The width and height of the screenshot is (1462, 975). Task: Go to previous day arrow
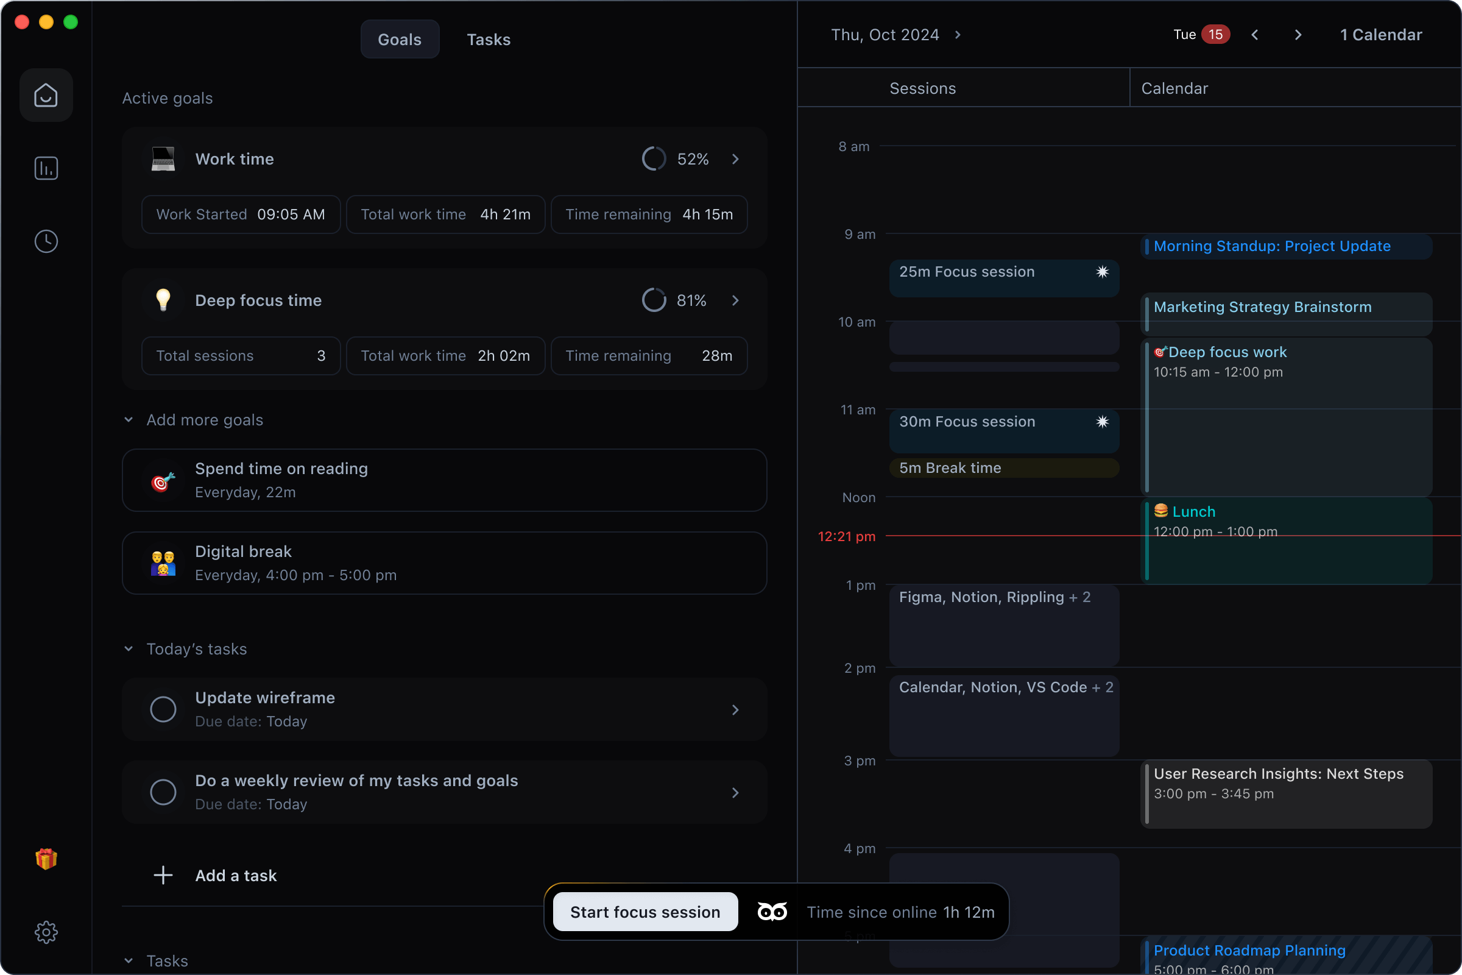pyautogui.click(x=1254, y=35)
